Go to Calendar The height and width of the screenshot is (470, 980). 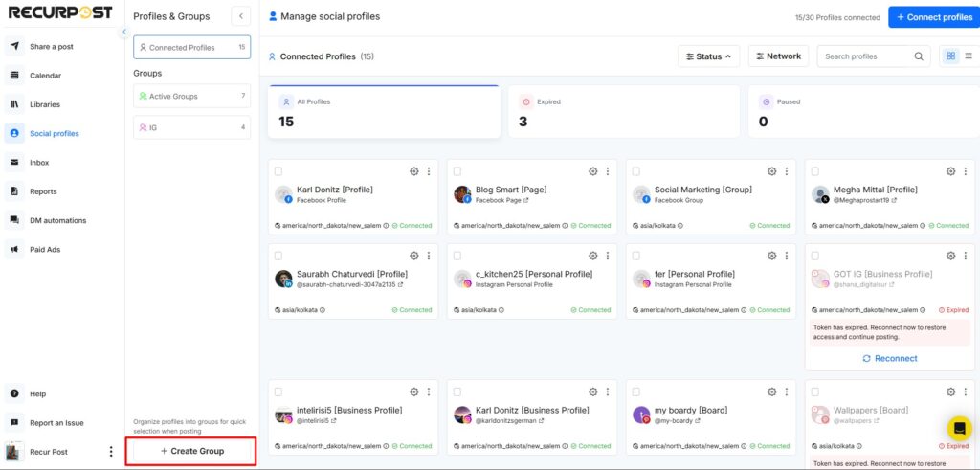coord(45,76)
